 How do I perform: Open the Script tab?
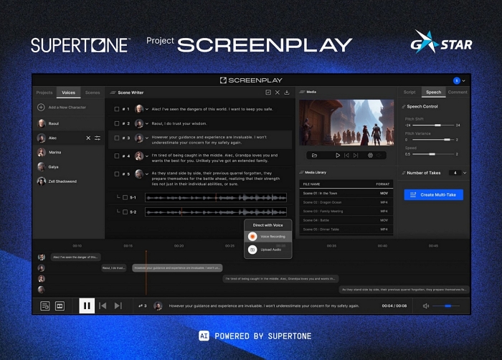tap(409, 93)
